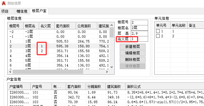
Task: Click floor list scroll left arrow
Action: 10,72
